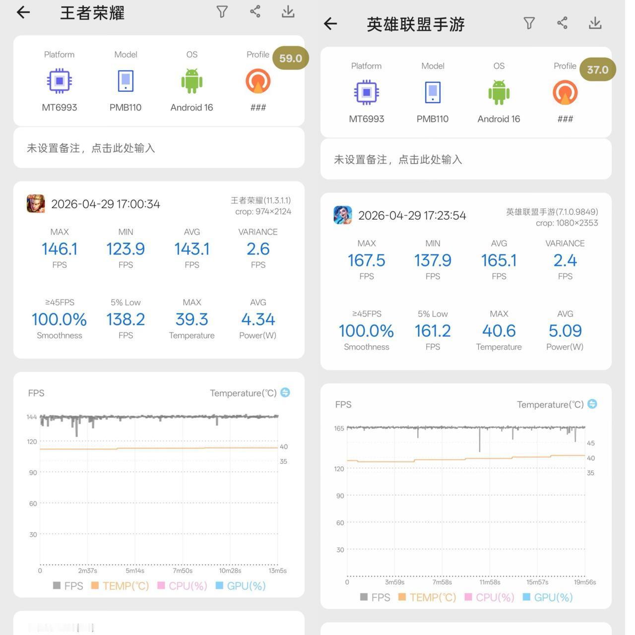Tap the 英雄联盟手游 page title
Screen dimensions: 635x635
tap(416, 24)
